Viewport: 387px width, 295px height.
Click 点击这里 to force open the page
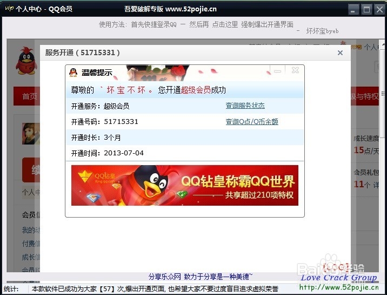(x=225, y=24)
